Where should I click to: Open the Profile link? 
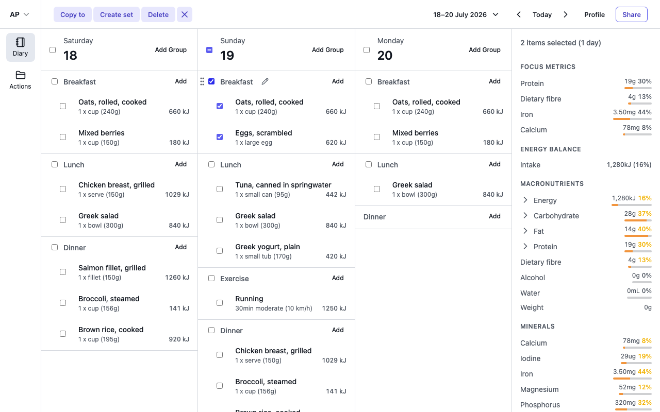coord(595,14)
